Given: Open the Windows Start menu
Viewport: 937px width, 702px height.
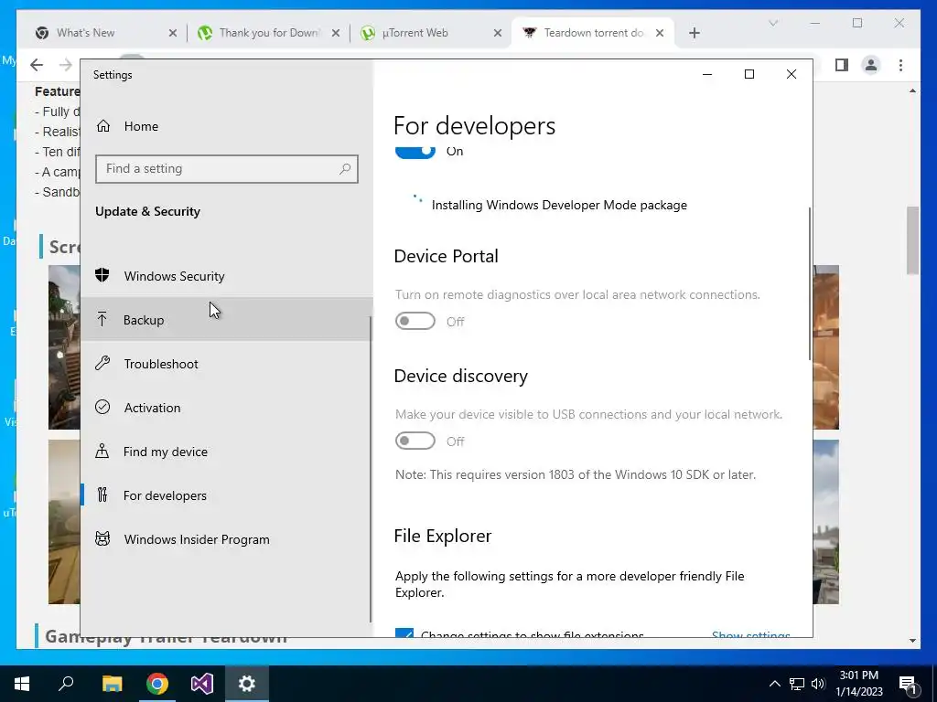Looking at the screenshot, I should (x=22, y=684).
